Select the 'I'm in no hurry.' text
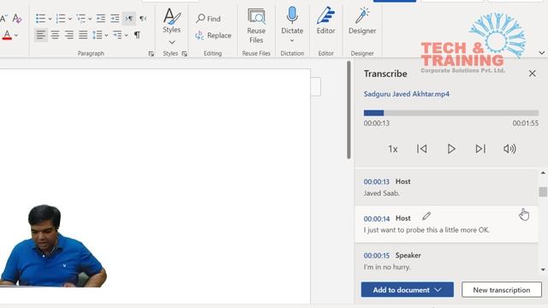This screenshot has height=308, width=548. 387,267
